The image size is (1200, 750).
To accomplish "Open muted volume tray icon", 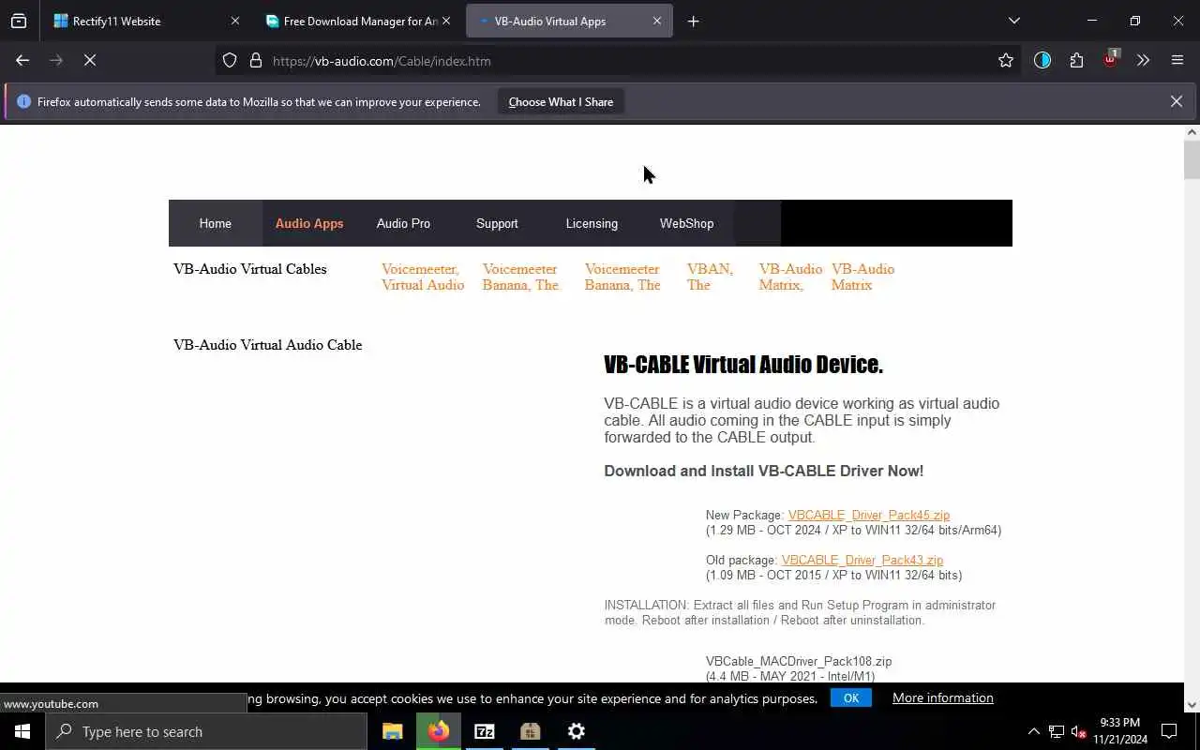I will point(1078,732).
